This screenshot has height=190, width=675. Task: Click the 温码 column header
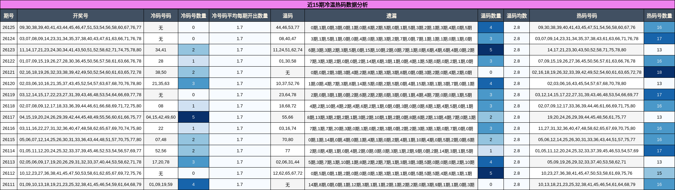pos(288,16)
